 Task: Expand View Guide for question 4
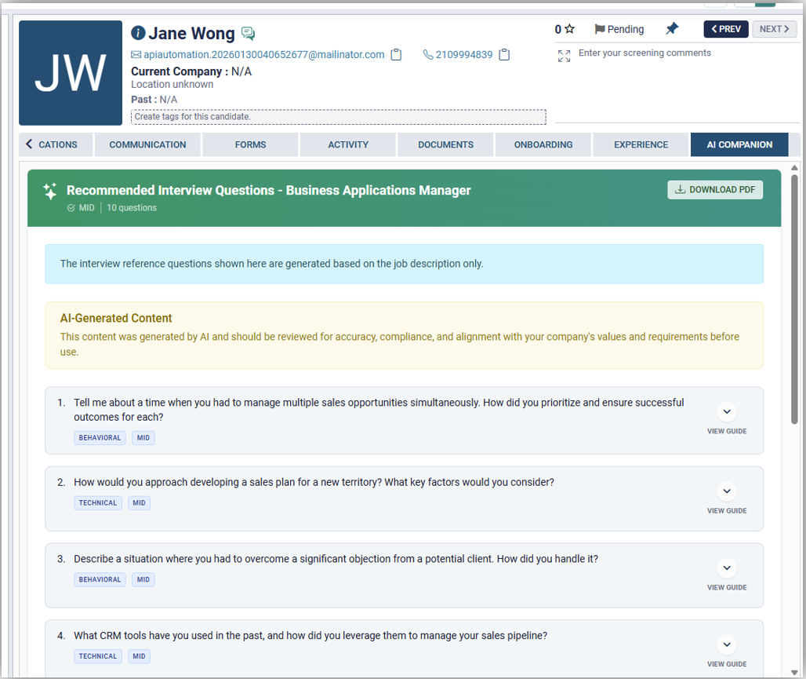click(727, 644)
